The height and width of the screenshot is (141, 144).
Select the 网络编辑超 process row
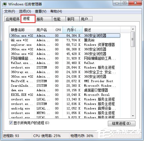[x=65, y=58]
